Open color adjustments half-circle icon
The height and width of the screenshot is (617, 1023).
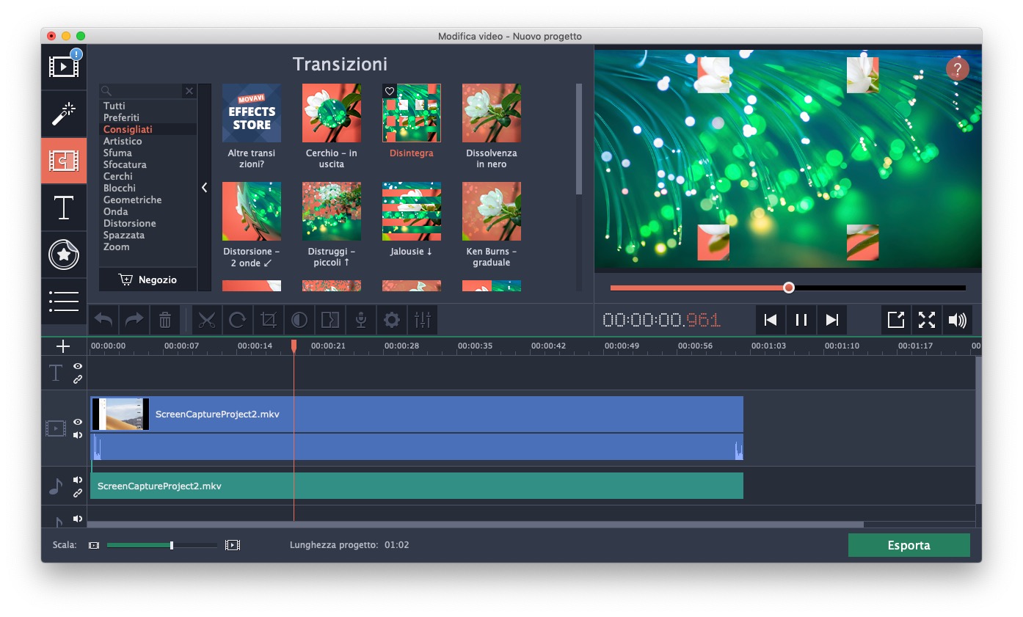coord(299,320)
